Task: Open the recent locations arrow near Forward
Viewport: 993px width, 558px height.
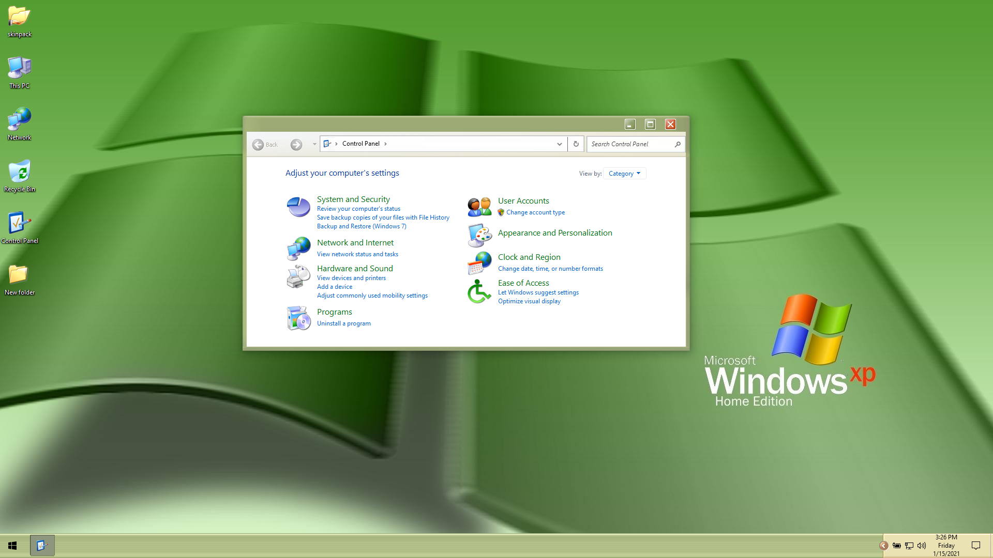Action: (x=314, y=144)
